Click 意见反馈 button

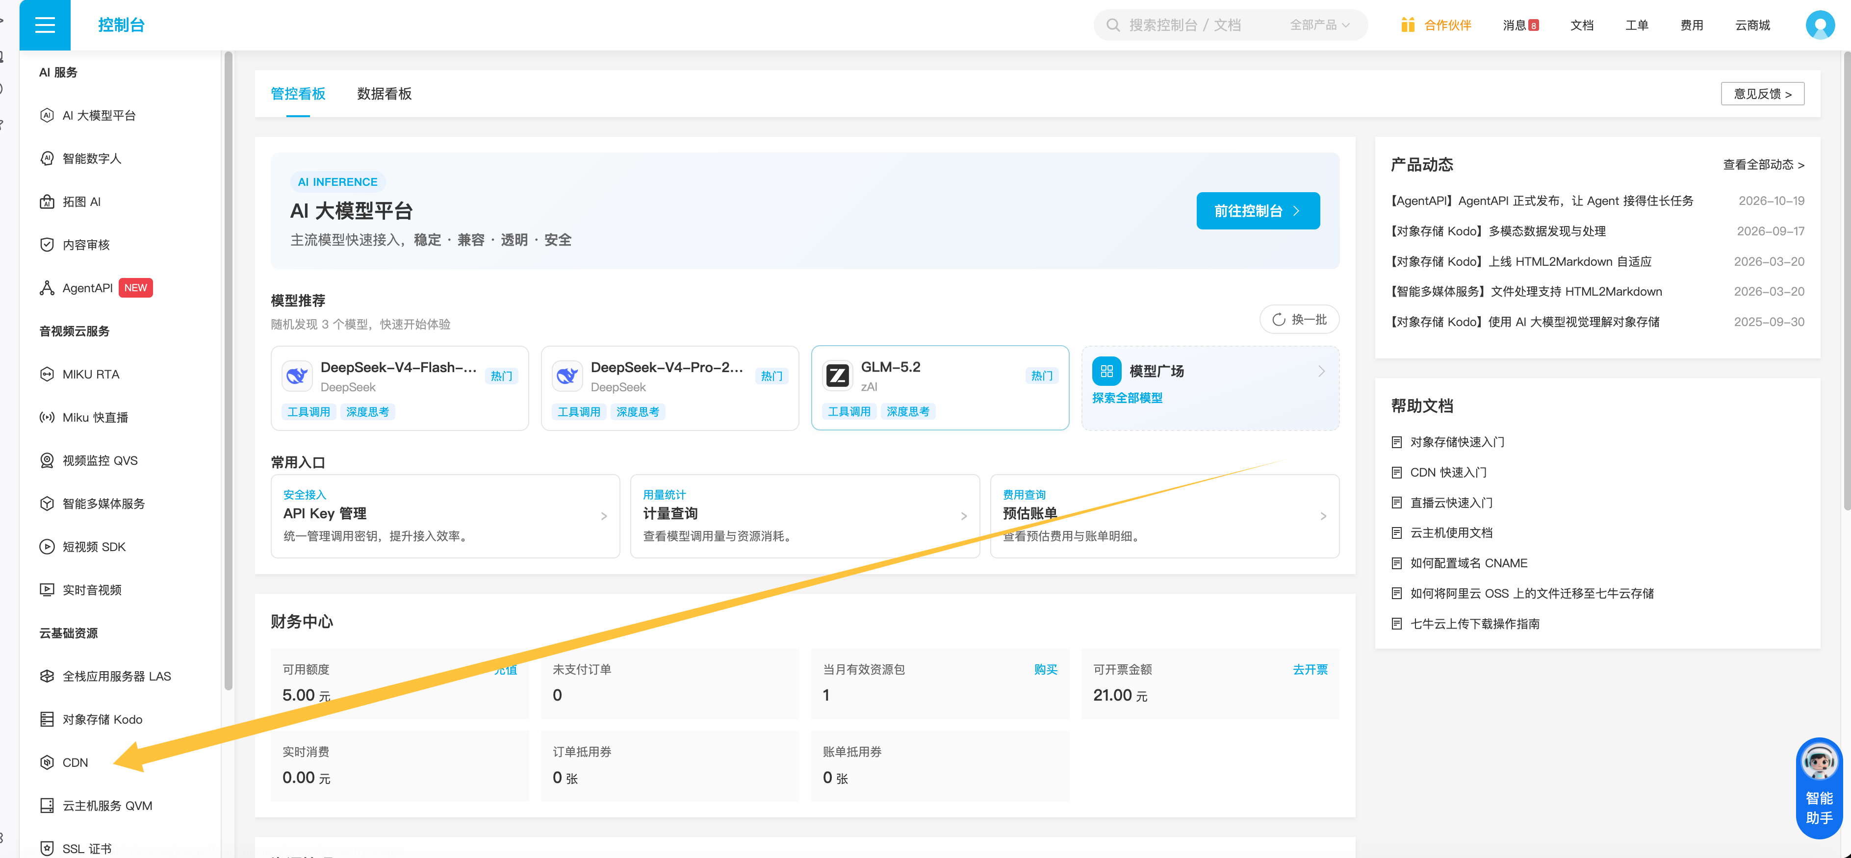click(x=1762, y=94)
